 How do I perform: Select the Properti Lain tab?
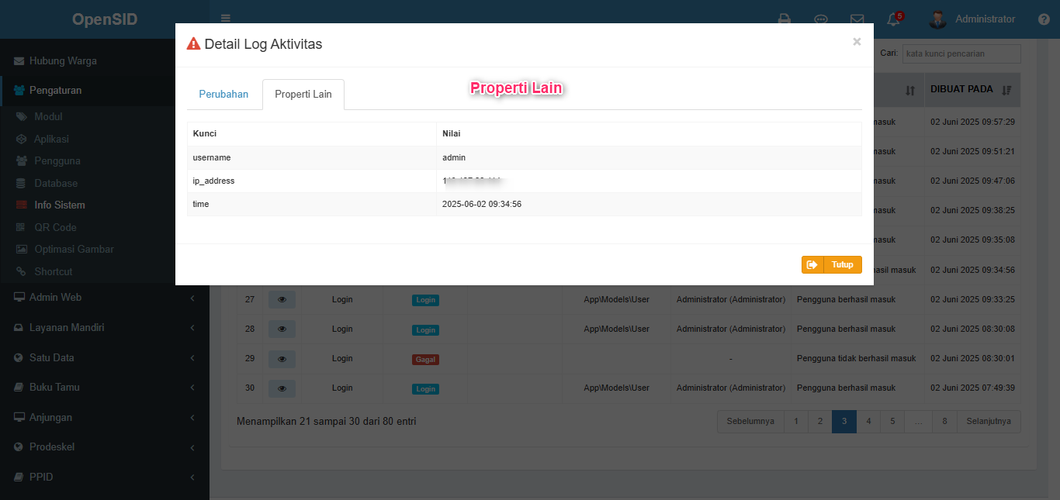pos(303,94)
